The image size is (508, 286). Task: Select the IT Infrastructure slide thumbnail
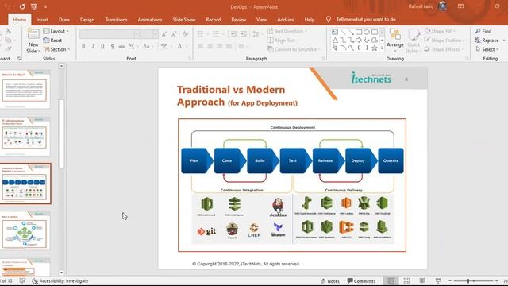[25, 136]
